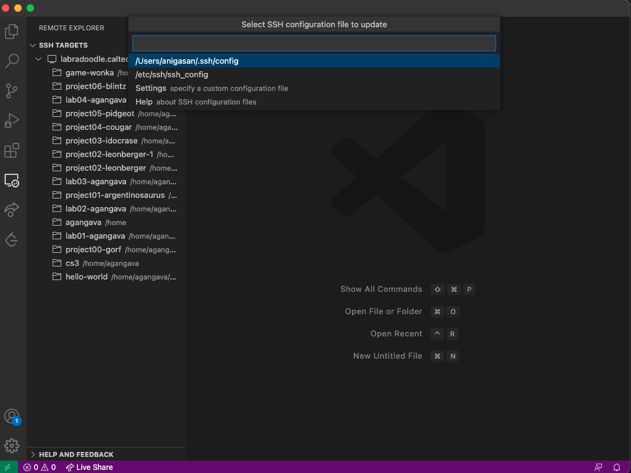Click the green remote window indicator

[9, 467]
